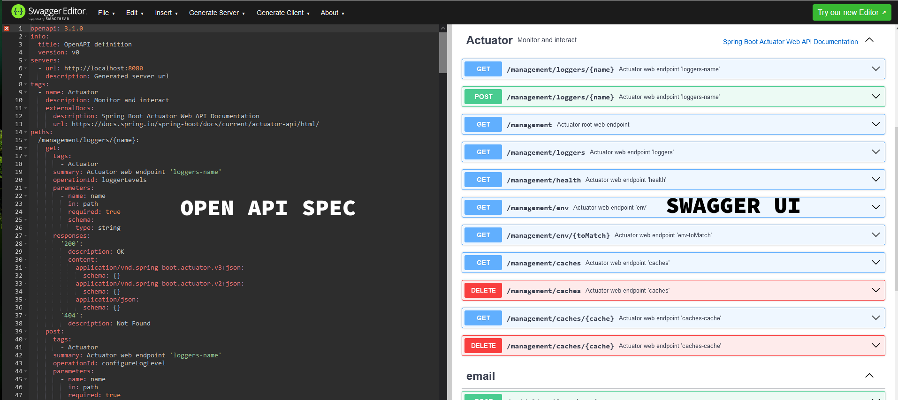Fold the post block at line 39
Viewport: 898px width, 400px height.
(26, 332)
